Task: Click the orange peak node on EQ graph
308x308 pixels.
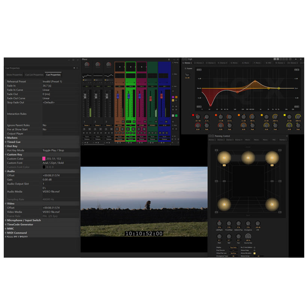Action: tap(255, 81)
